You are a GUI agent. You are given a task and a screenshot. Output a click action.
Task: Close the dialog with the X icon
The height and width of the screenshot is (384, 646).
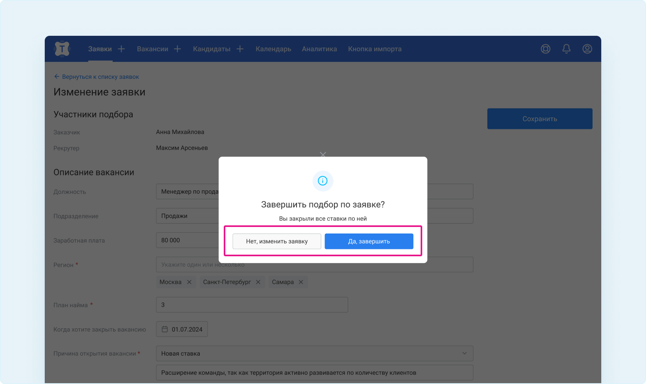[323, 155]
